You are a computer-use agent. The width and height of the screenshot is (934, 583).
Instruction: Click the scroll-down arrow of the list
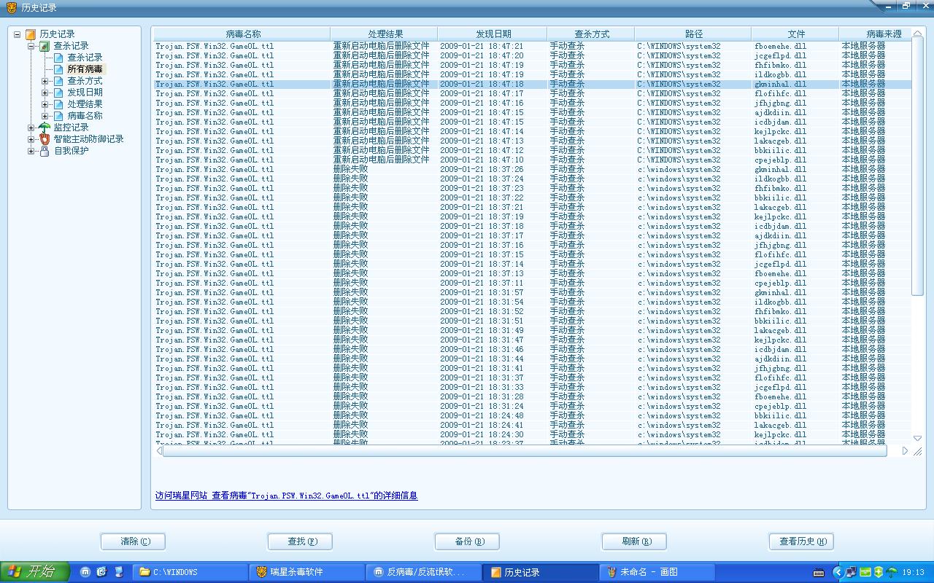pos(918,438)
